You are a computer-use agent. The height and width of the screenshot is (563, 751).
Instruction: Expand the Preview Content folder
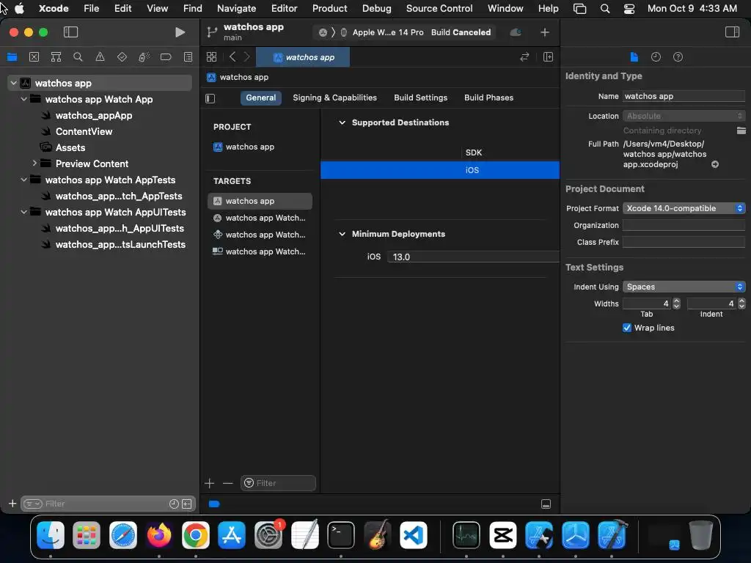point(34,163)
